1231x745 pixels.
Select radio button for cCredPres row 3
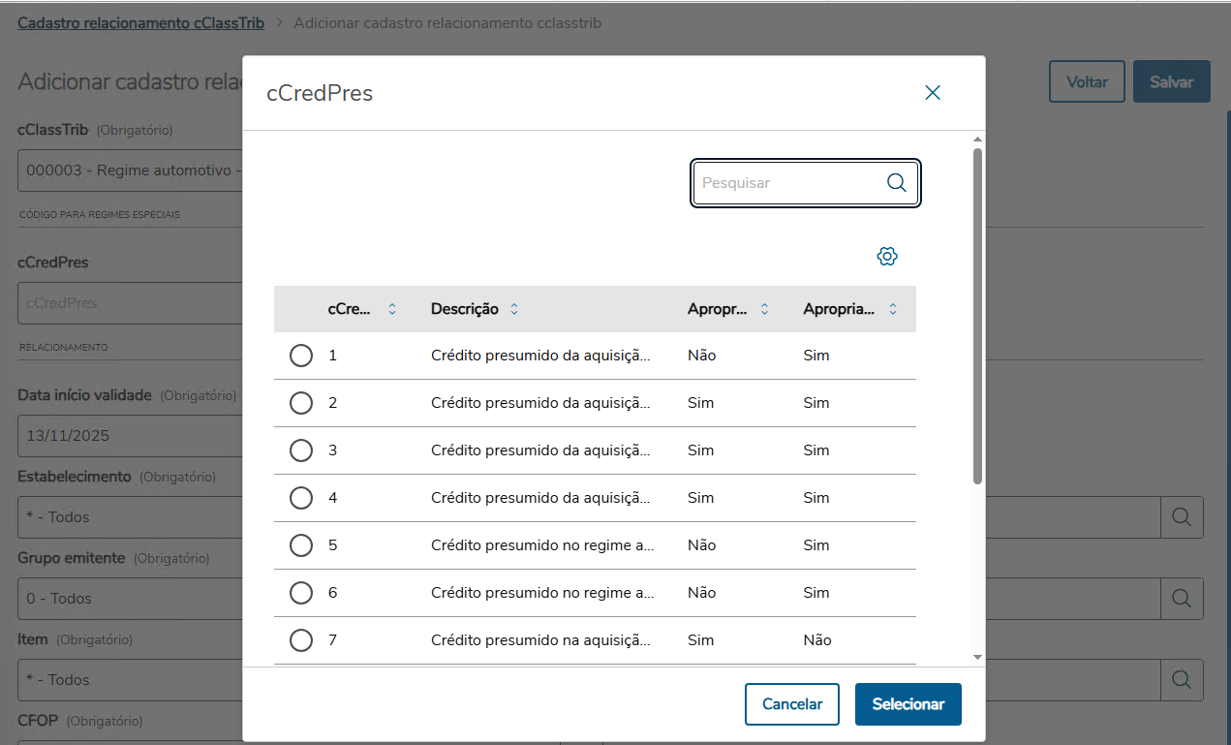click(301, 450)
